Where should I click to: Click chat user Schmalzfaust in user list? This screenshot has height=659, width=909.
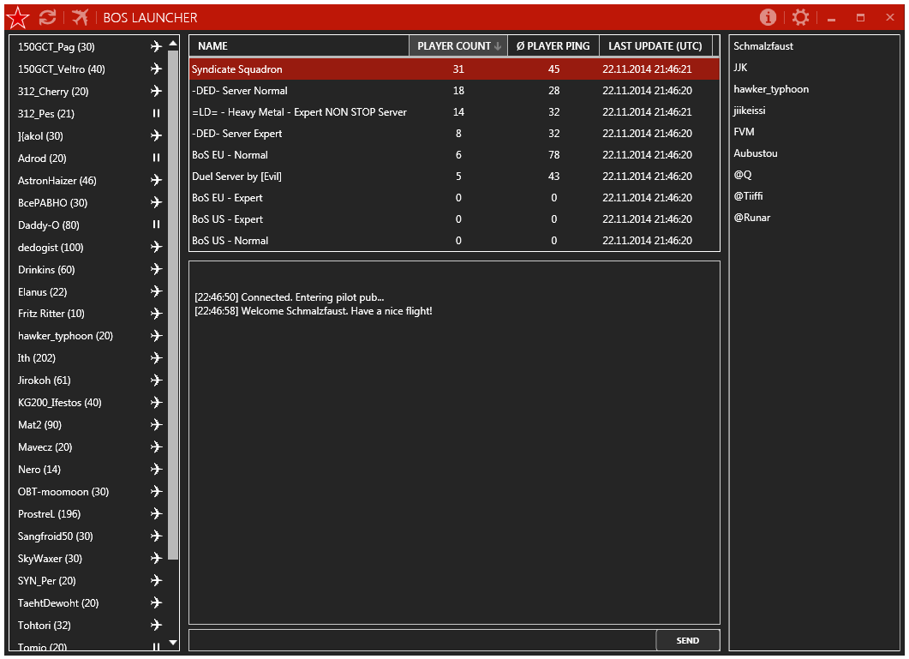tap(762, 45)
